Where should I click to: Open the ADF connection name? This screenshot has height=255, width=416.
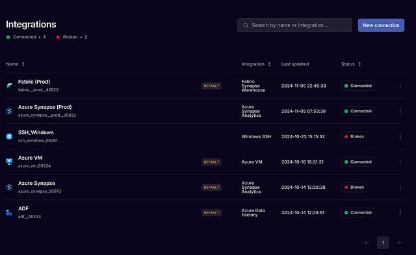(x=23, y=209)
